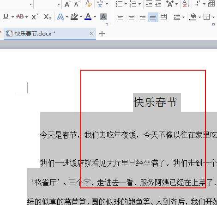Apply a bulleted list

(119, 4)
